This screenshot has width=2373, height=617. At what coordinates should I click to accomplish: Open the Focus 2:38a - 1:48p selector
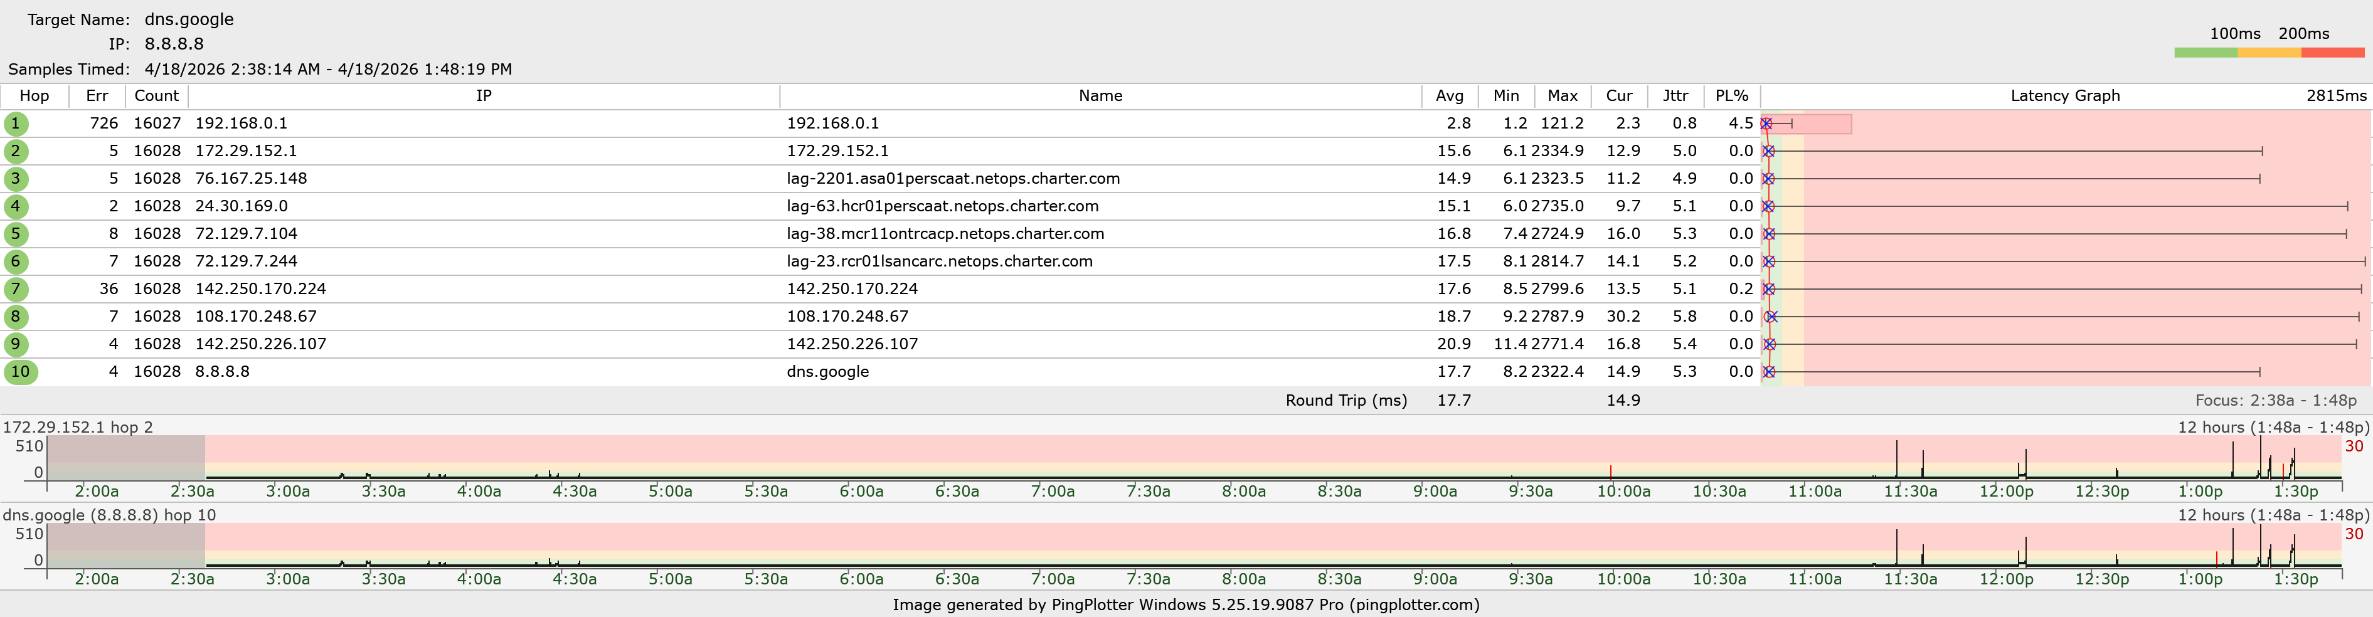tap(2275, 401)
